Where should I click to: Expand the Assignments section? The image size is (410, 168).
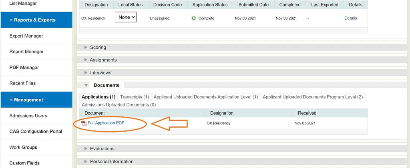pyautogui.click(x=103, y=60)
